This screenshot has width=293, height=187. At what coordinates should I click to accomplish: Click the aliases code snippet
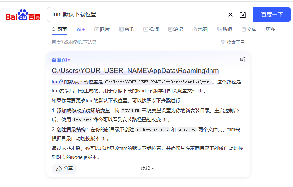[x=187, y=130]
